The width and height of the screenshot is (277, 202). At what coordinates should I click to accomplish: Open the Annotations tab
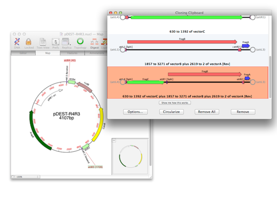[x=96, y=53]
